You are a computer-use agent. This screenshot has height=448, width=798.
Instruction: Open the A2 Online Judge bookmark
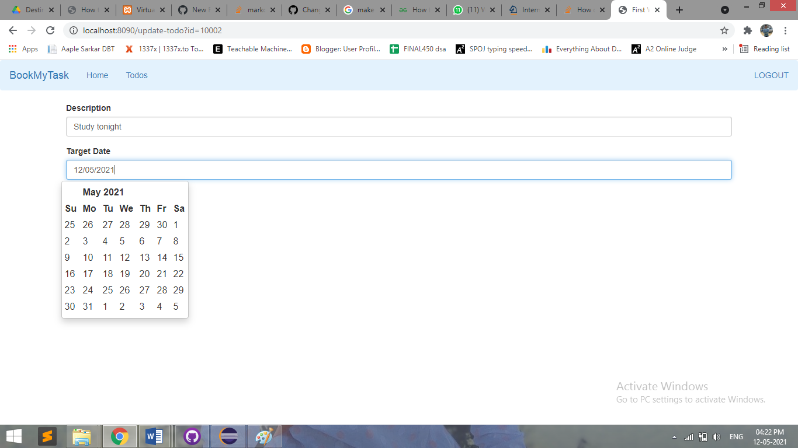[x=664, y=49]
